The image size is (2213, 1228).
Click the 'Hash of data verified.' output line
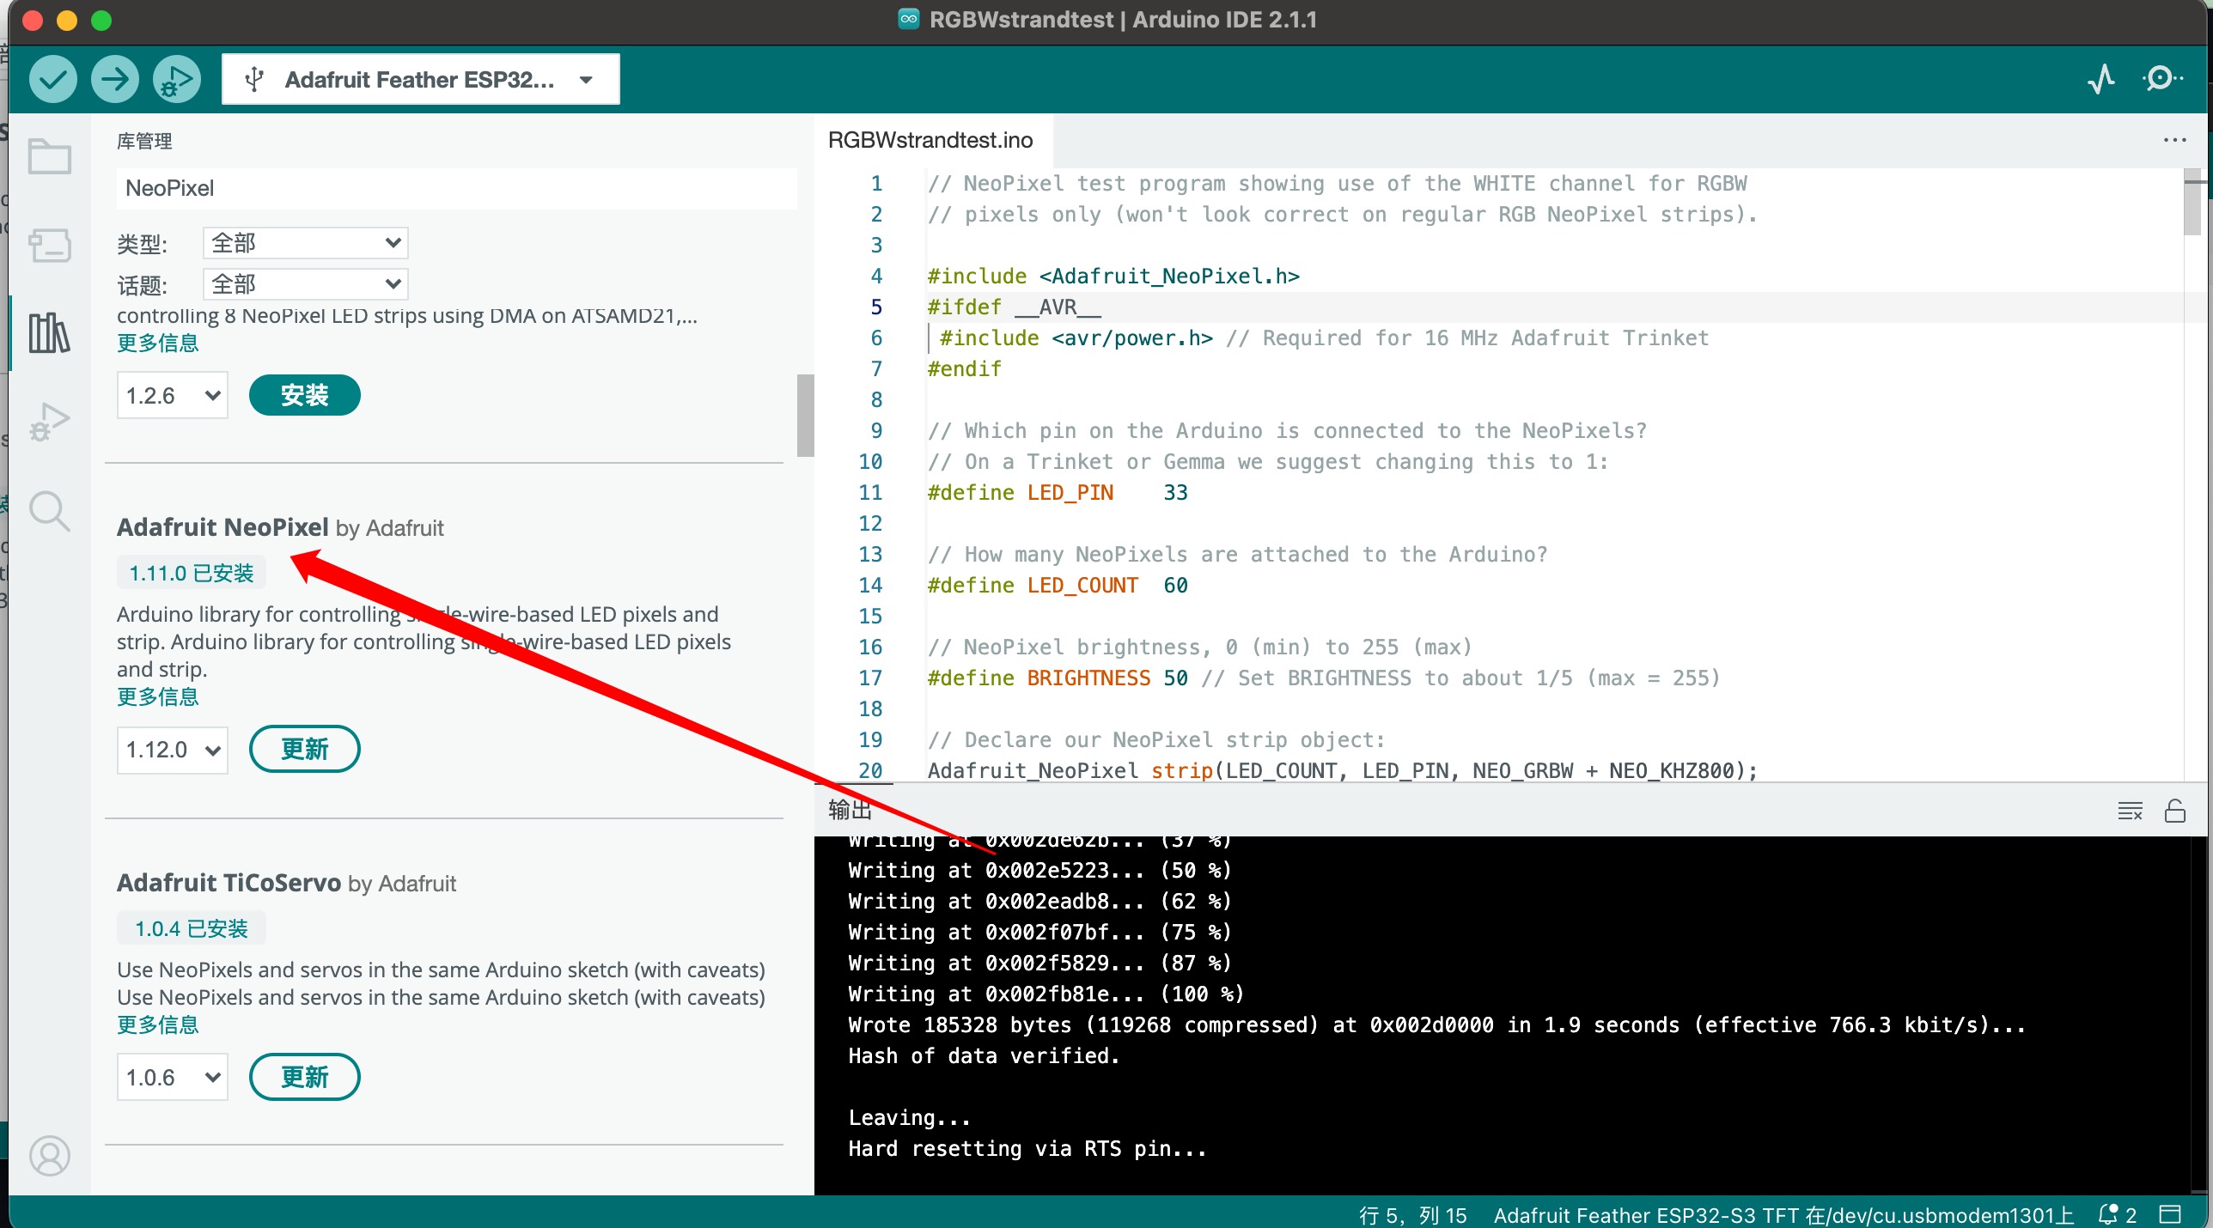pyautogui.click(x=985, y=1055)
